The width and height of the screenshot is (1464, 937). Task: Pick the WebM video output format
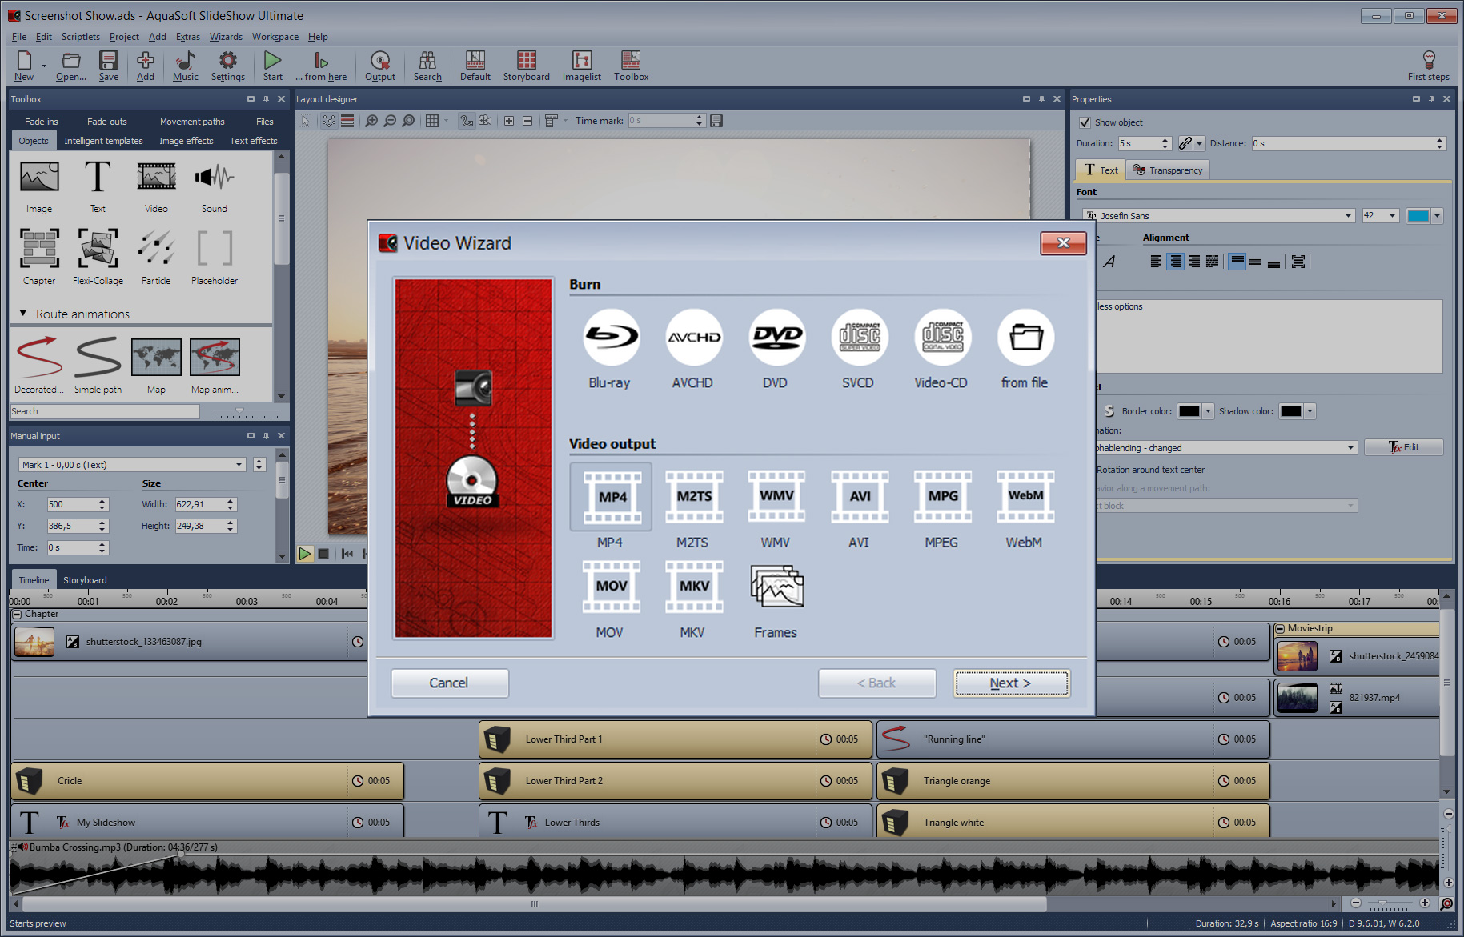(x=1025, y=497)
